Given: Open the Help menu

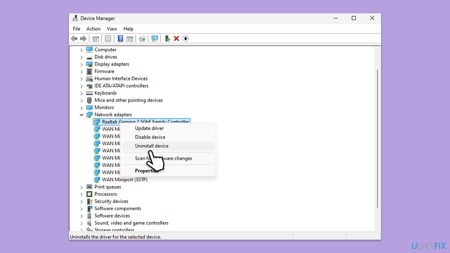Looking at the screenshot, I should pyautogui.click(x=128, y=29).
